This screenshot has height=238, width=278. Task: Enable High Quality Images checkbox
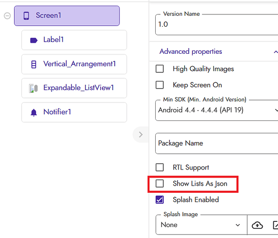[x=159, y=69]
